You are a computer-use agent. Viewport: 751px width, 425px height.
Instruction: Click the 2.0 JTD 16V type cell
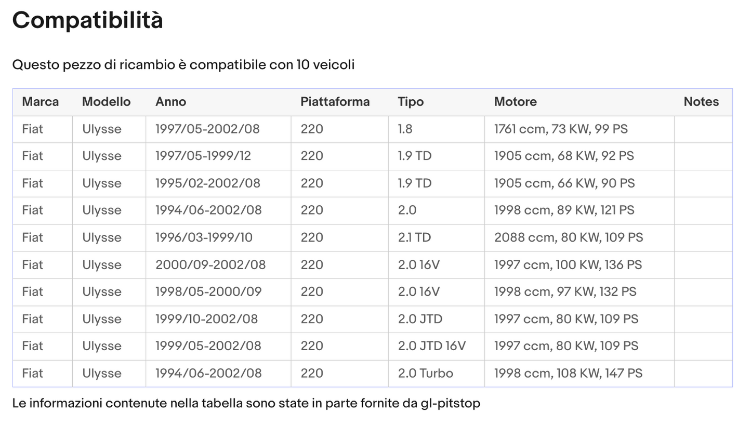[x=432, y=346]
